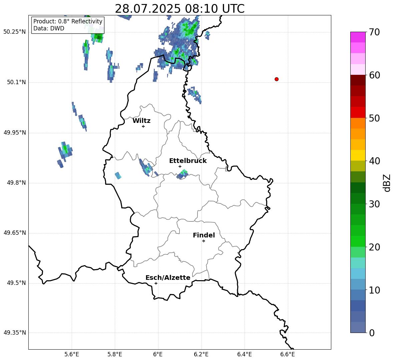
Task: Click the cross marker below Findel
Action: (204, 241)
